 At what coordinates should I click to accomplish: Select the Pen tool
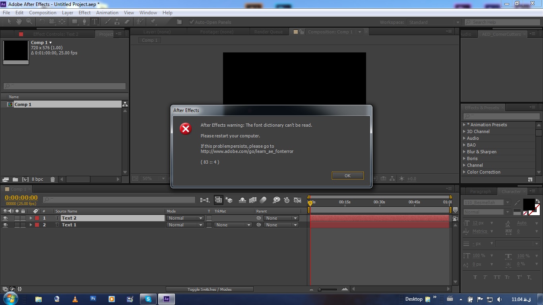coord(85,22)
